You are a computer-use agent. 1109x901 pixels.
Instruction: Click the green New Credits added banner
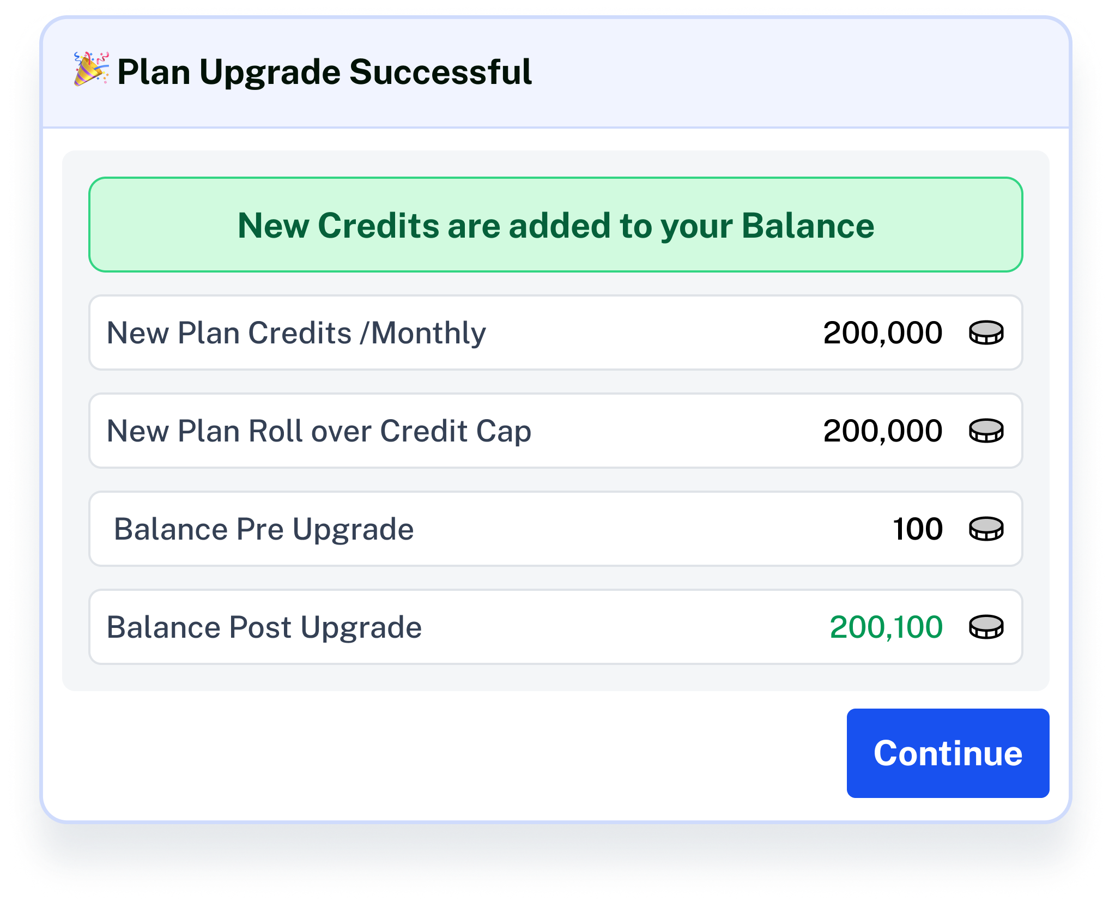tap(555, 225)
